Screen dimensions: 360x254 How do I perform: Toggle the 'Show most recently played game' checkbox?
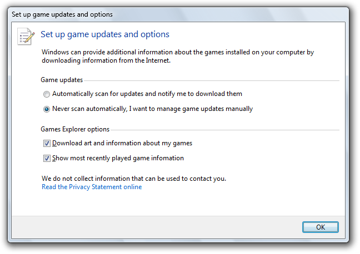tap(47, 158)
